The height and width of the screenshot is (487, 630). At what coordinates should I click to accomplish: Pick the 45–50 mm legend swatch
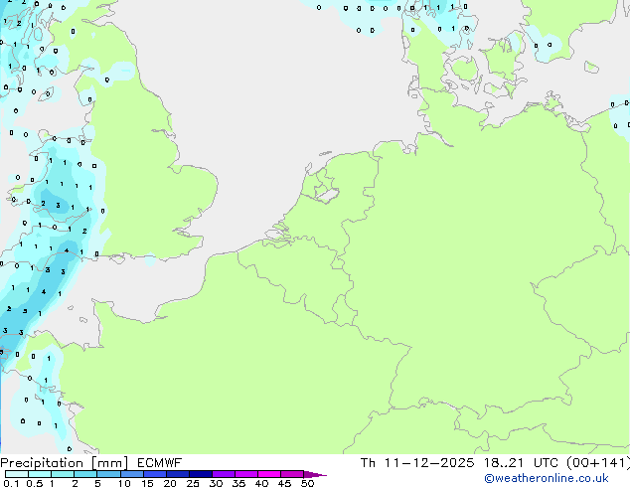tap(292, 474)
